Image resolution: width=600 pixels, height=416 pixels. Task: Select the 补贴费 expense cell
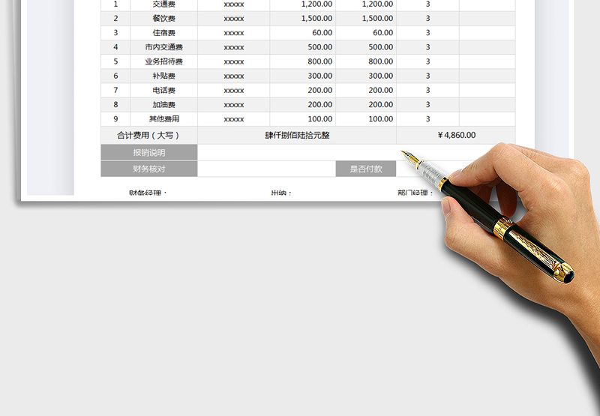tap(163, 76)
